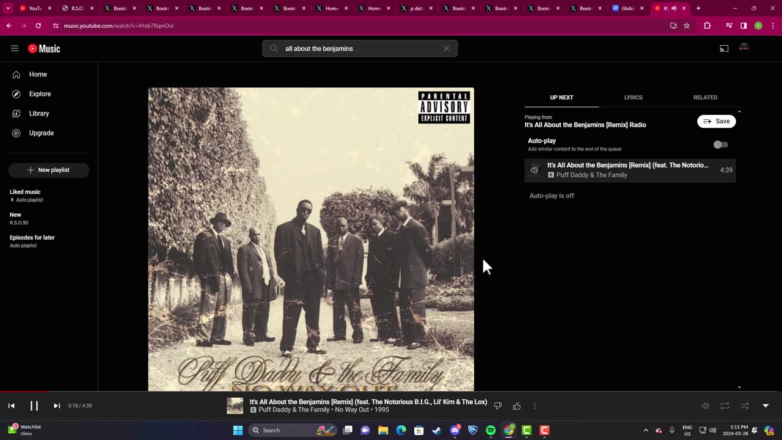Bookmark this page with star
The height and width of the screenshot is (440, 782).
pyautogui.click(x=687, y=26)
